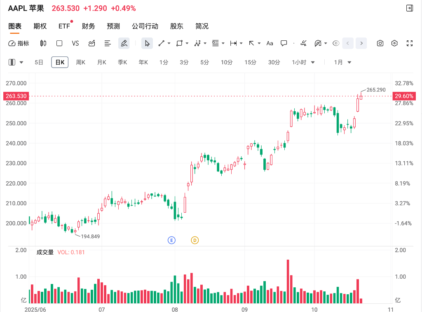The image size is (422, 312).
Task: Open the stock compare VS tool
Action: (75, 43)
